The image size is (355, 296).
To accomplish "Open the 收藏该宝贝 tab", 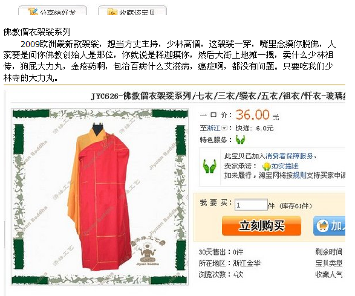I will pos(132,11).
